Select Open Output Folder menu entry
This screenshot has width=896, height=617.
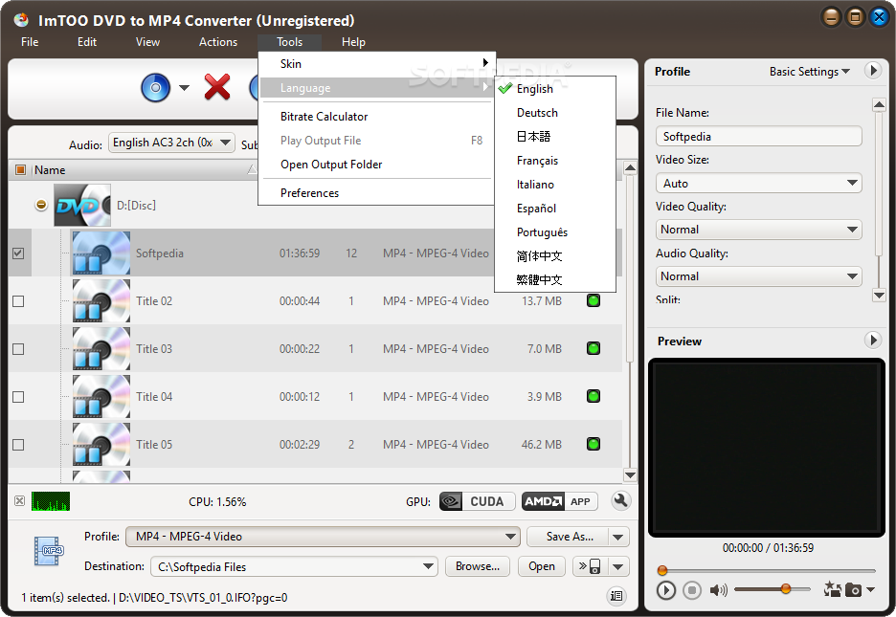(377, 165)
